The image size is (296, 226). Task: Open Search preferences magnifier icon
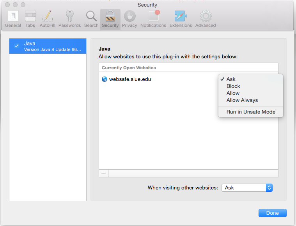(x=91, y=19)
